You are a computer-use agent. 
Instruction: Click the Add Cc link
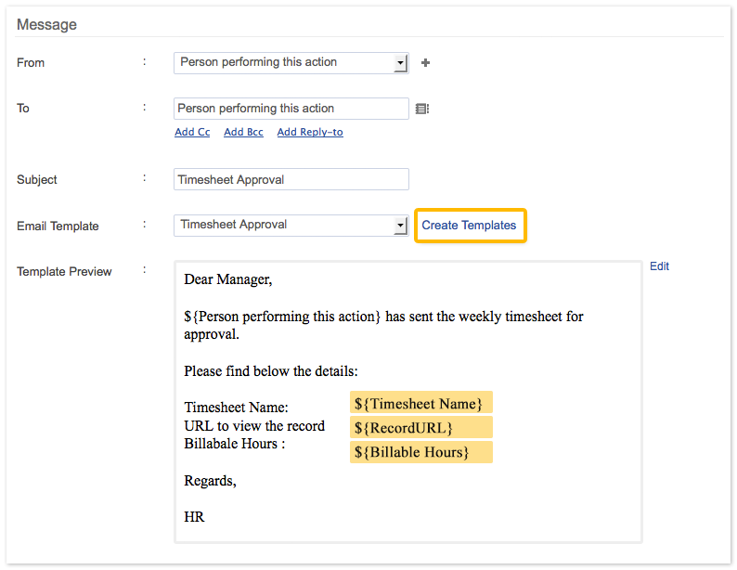click(x=192, y=132)
